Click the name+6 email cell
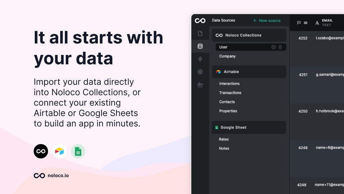Viewport: 344px width, 194px height. pyautogui.click(x=330, y=148)
